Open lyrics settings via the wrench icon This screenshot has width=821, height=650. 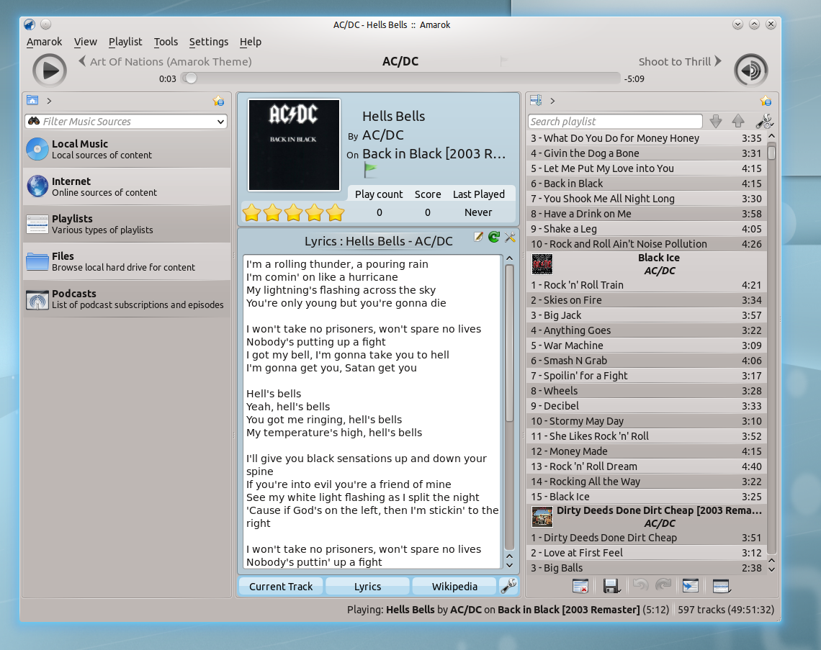point(510,236)
